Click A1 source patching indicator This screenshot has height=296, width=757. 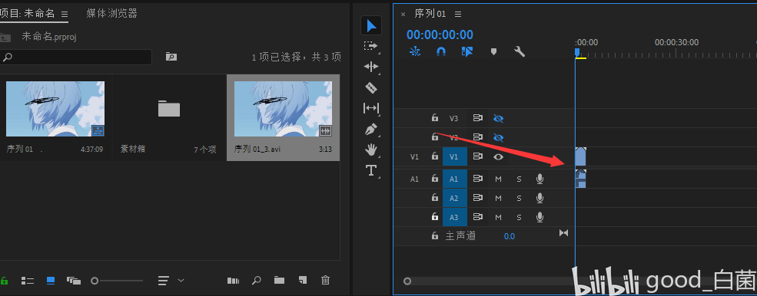click(x=414, y=179)
